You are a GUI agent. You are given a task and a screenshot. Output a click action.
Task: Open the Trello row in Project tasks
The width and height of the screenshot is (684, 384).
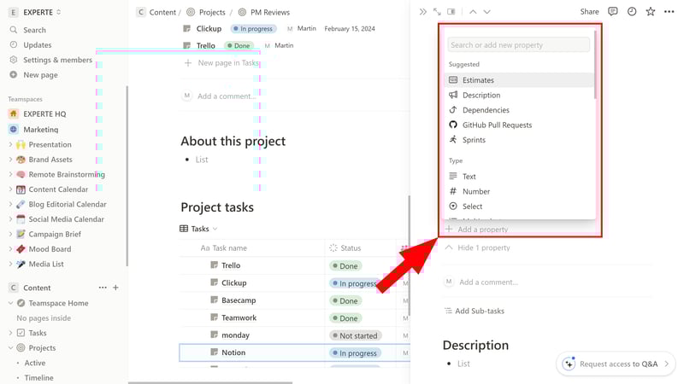(x=231, y=265)
